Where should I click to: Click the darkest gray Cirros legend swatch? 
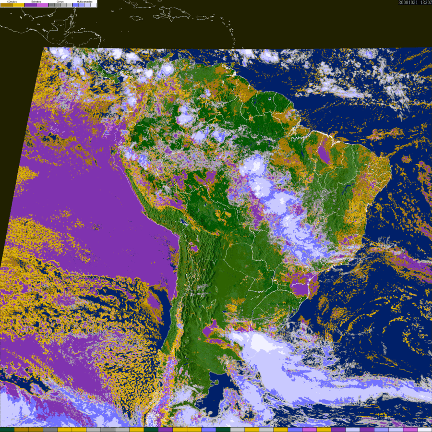[51, 5]
